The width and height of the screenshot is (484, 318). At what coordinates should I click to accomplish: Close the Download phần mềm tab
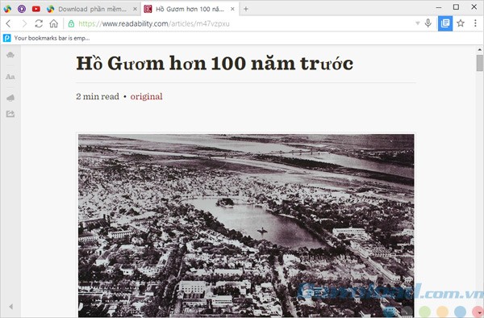[135, 9]
